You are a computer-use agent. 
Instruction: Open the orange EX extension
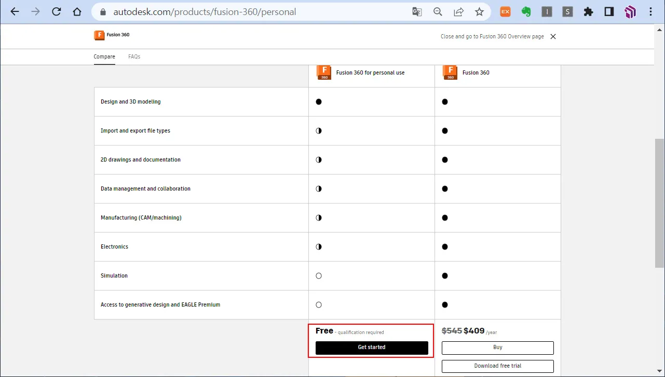click(505, 11)
